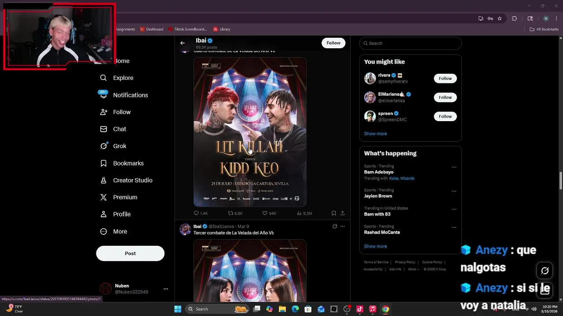Screen dimensions: 563x316
Task: Reply to the Lit Killah post (1.4K)
Action: click(201, 213)
